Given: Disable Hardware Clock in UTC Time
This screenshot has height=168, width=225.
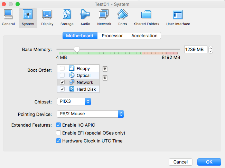Looking at the screenshot, I should click(x=58, y=141).
